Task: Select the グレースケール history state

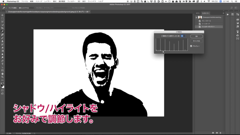Action: pos(209,21)
